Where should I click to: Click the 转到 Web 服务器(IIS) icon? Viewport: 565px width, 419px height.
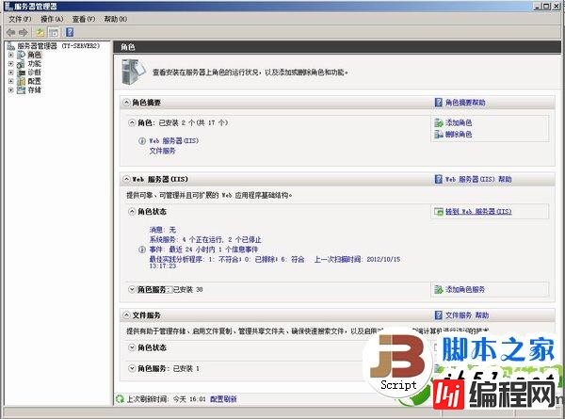439,212
